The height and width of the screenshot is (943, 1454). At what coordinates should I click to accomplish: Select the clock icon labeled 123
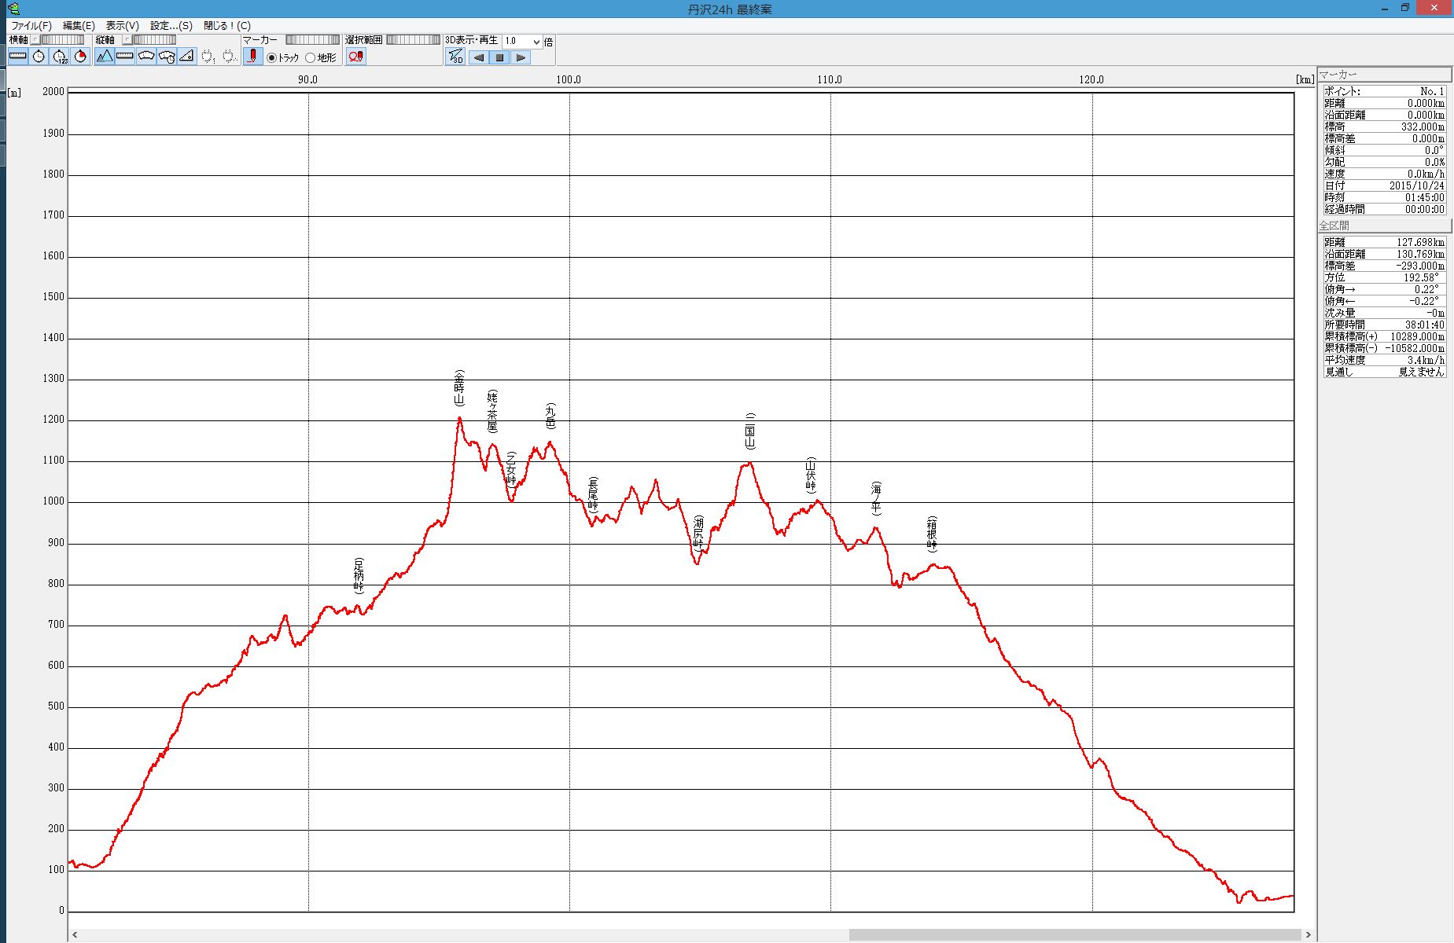(x=60, y=57)
